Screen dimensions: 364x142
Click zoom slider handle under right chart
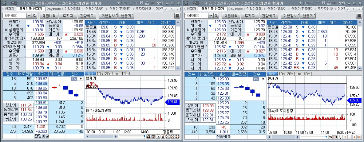326,137
